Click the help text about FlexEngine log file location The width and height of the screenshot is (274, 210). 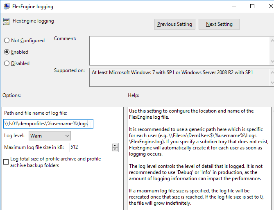pos(191,114)
